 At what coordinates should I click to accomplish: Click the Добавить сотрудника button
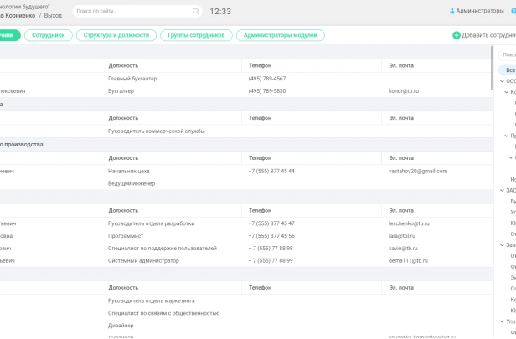[x=488, y=36]
